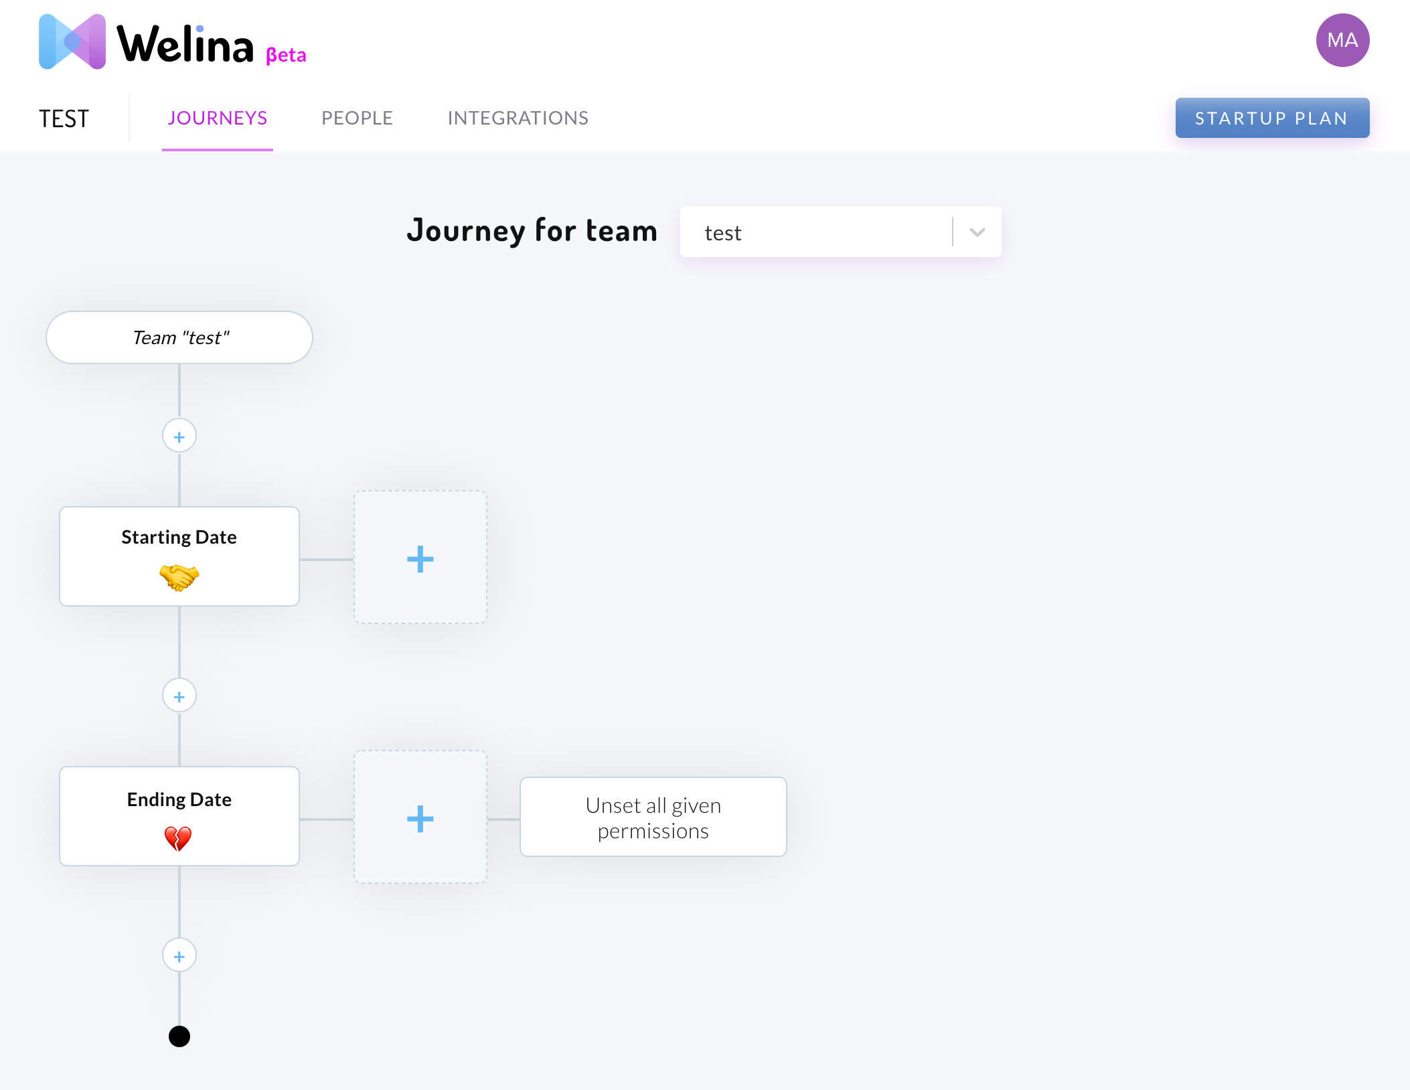Add action beside Ending Date card
1410x1090 pixels.
pyautogui.click(x=420, y=818)
